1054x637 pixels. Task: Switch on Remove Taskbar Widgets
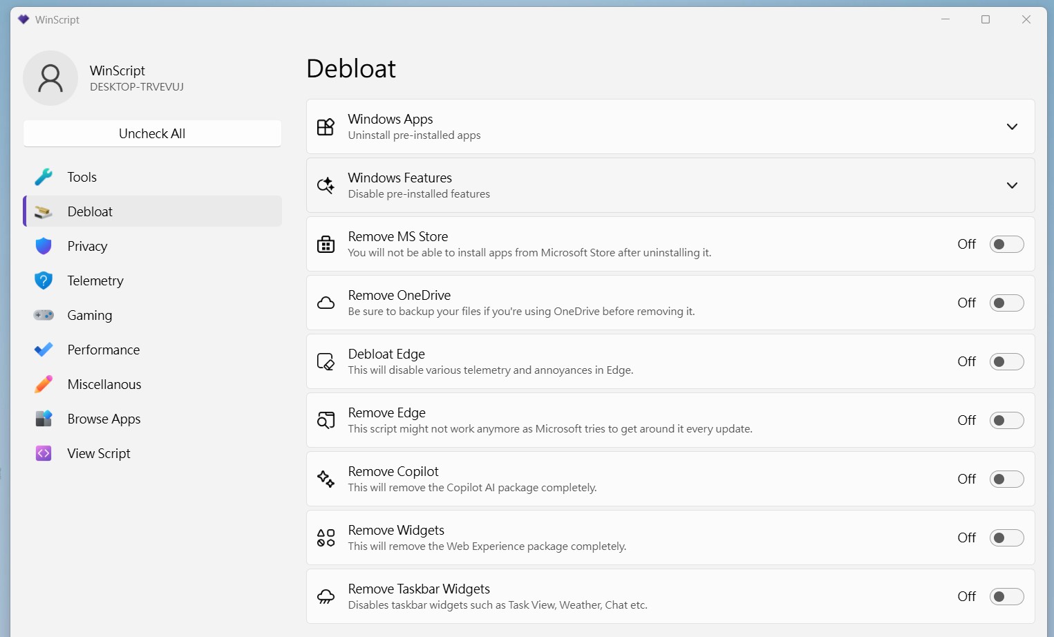point(1006,596)
